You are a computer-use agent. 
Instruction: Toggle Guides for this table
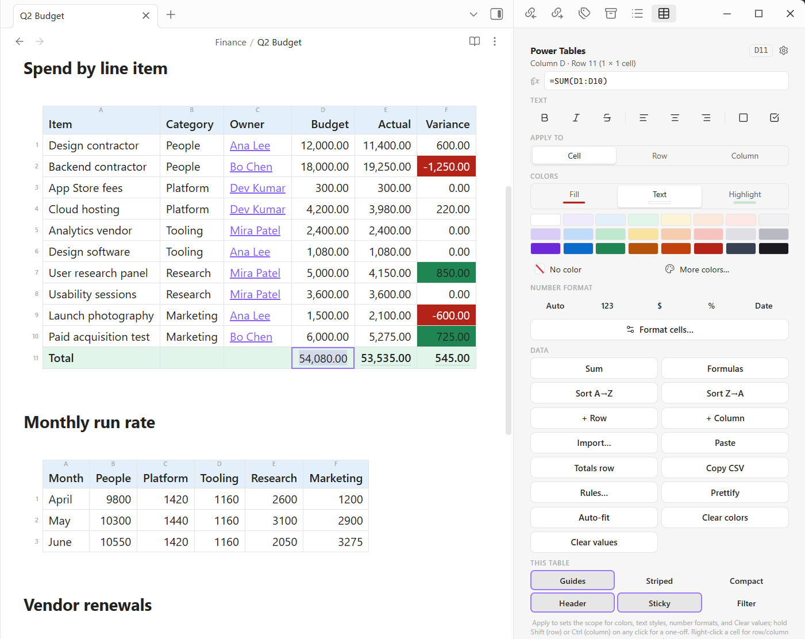[573, 580]
